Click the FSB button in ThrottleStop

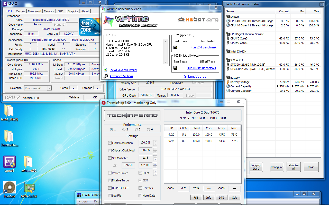[196, 198]
